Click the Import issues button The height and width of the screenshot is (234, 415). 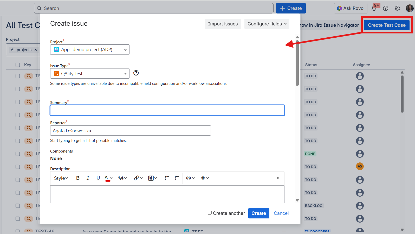tap(223, 24)
